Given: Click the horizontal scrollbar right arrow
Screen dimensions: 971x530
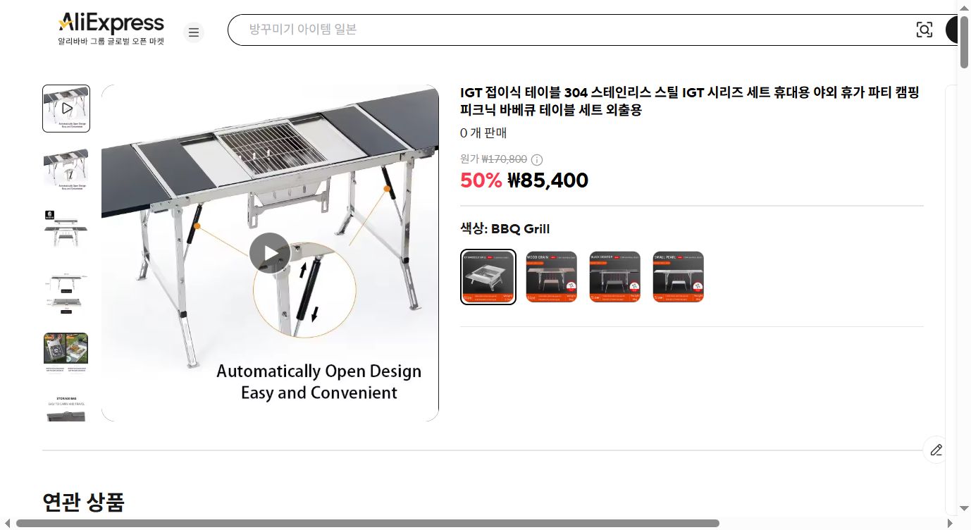Looking at the screenshot, I should tap(950, 523).
